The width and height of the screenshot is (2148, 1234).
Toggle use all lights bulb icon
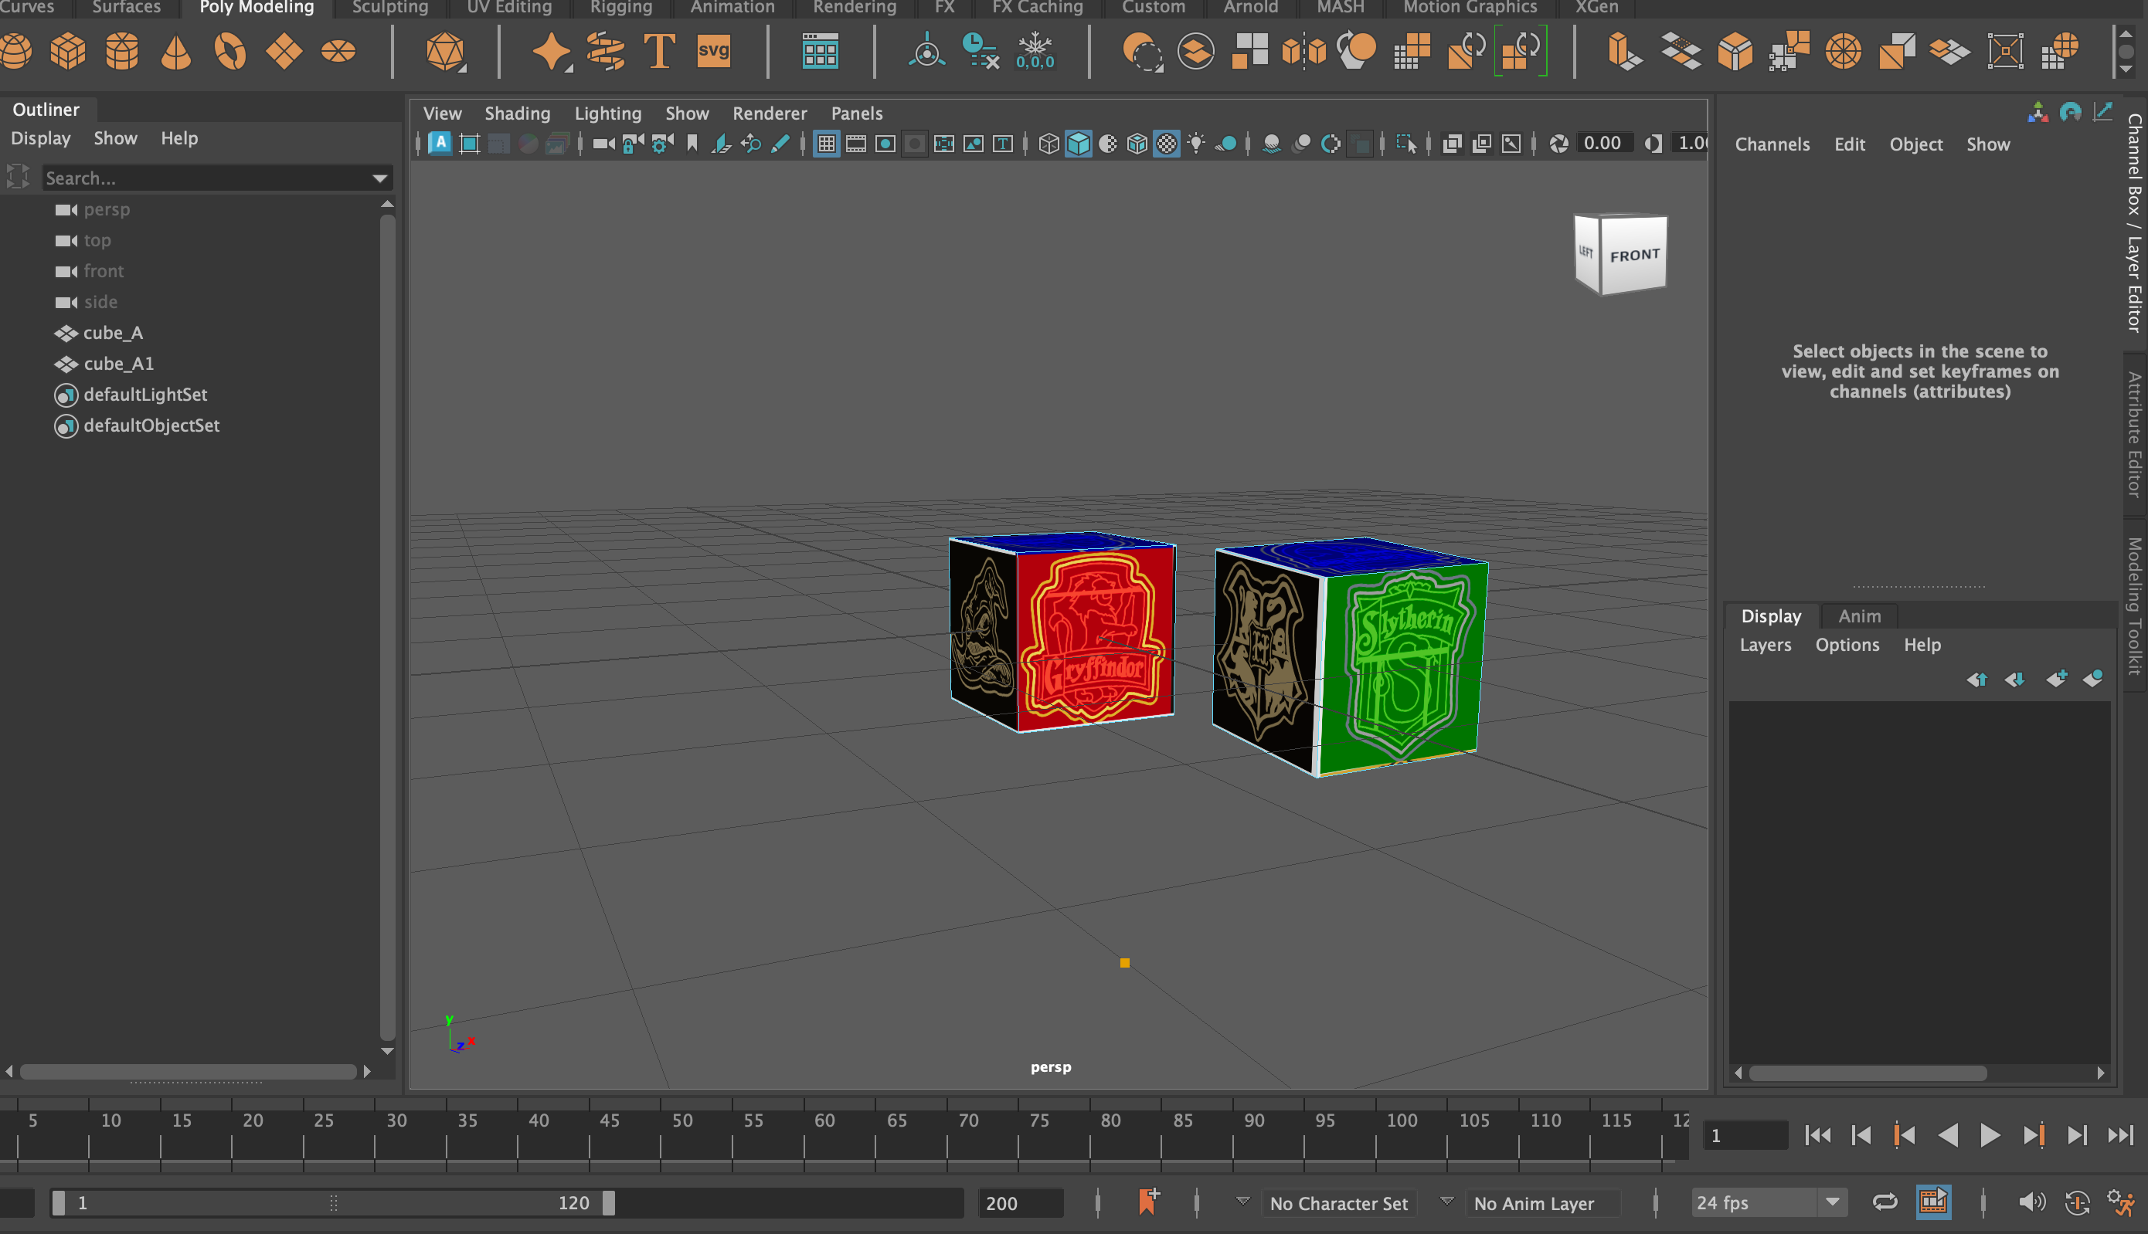click(1195, 144)
